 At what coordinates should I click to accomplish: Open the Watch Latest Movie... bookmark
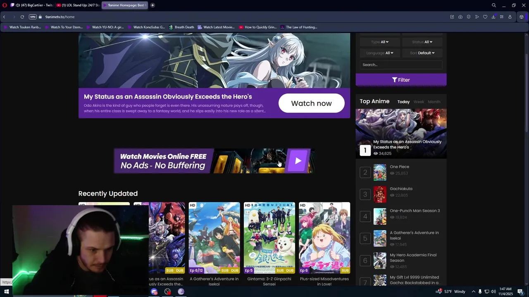[x=216, y=27]
